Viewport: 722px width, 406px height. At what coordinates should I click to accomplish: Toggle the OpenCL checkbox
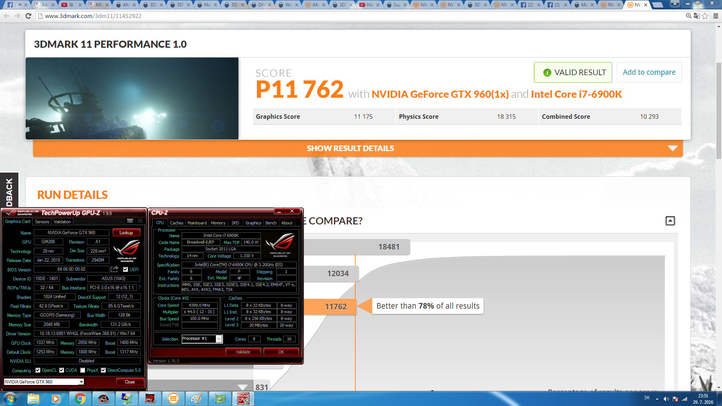[38, 370]
